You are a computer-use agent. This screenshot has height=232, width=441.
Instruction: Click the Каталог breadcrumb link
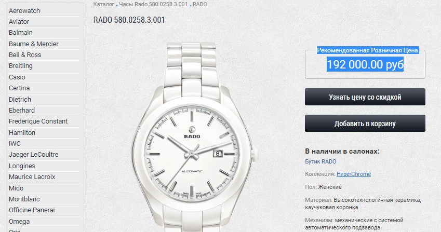pos(104,5)
